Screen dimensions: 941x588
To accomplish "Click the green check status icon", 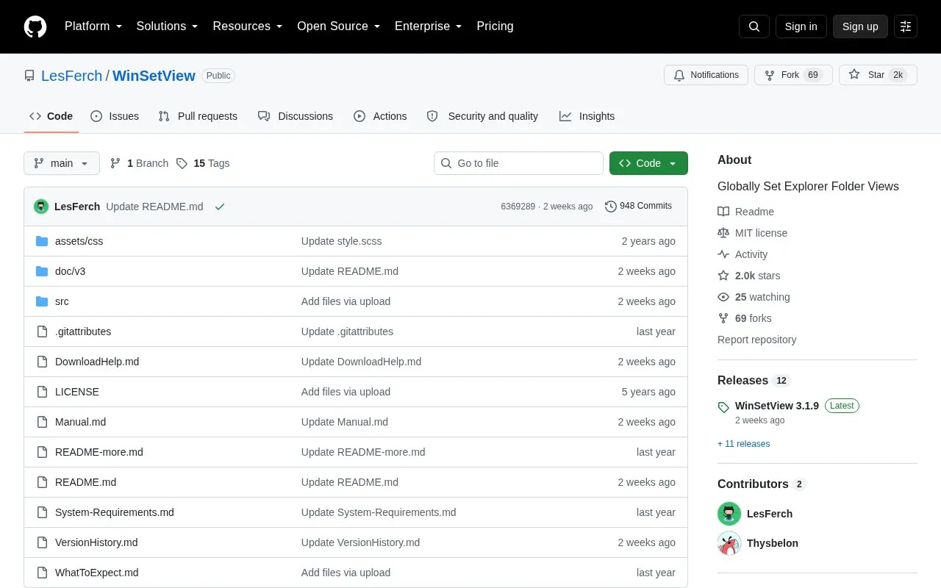I will pyautogui.click(x=219, y=207).
